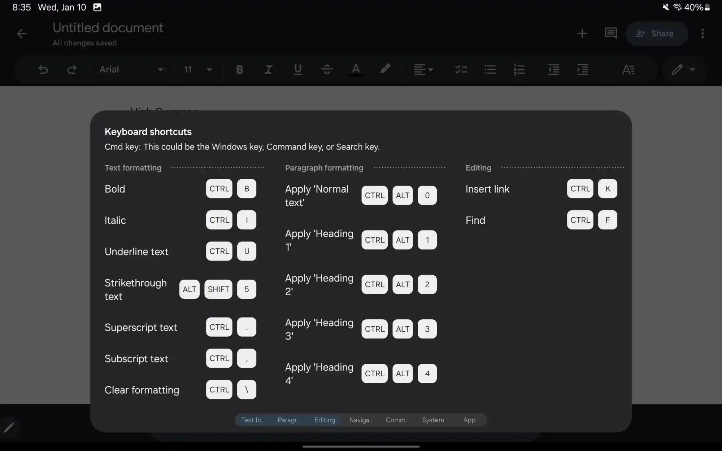The height and width of the screenshot is (451, 722).
Task: Open the editing mode pencil dropdown
Action: pyautogui.click(x=683, y=69)
